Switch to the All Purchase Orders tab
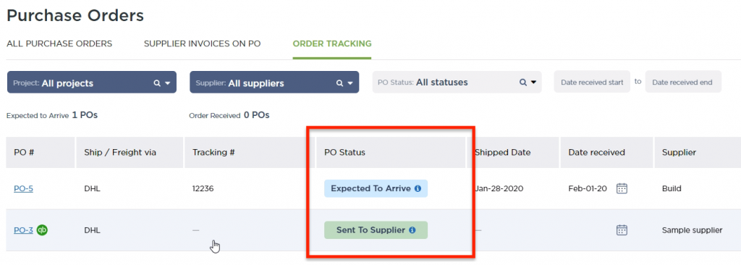 59,43
